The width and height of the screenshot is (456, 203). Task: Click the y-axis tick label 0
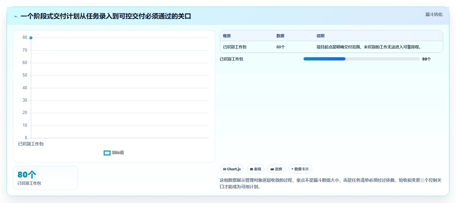click(x=26, y=138)
